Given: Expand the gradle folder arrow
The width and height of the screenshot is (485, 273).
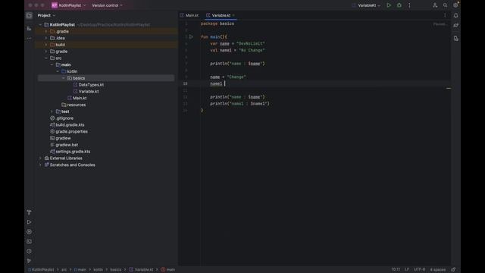Looking at the screenshot, I should pyautogui.click(x=46, y=52).
